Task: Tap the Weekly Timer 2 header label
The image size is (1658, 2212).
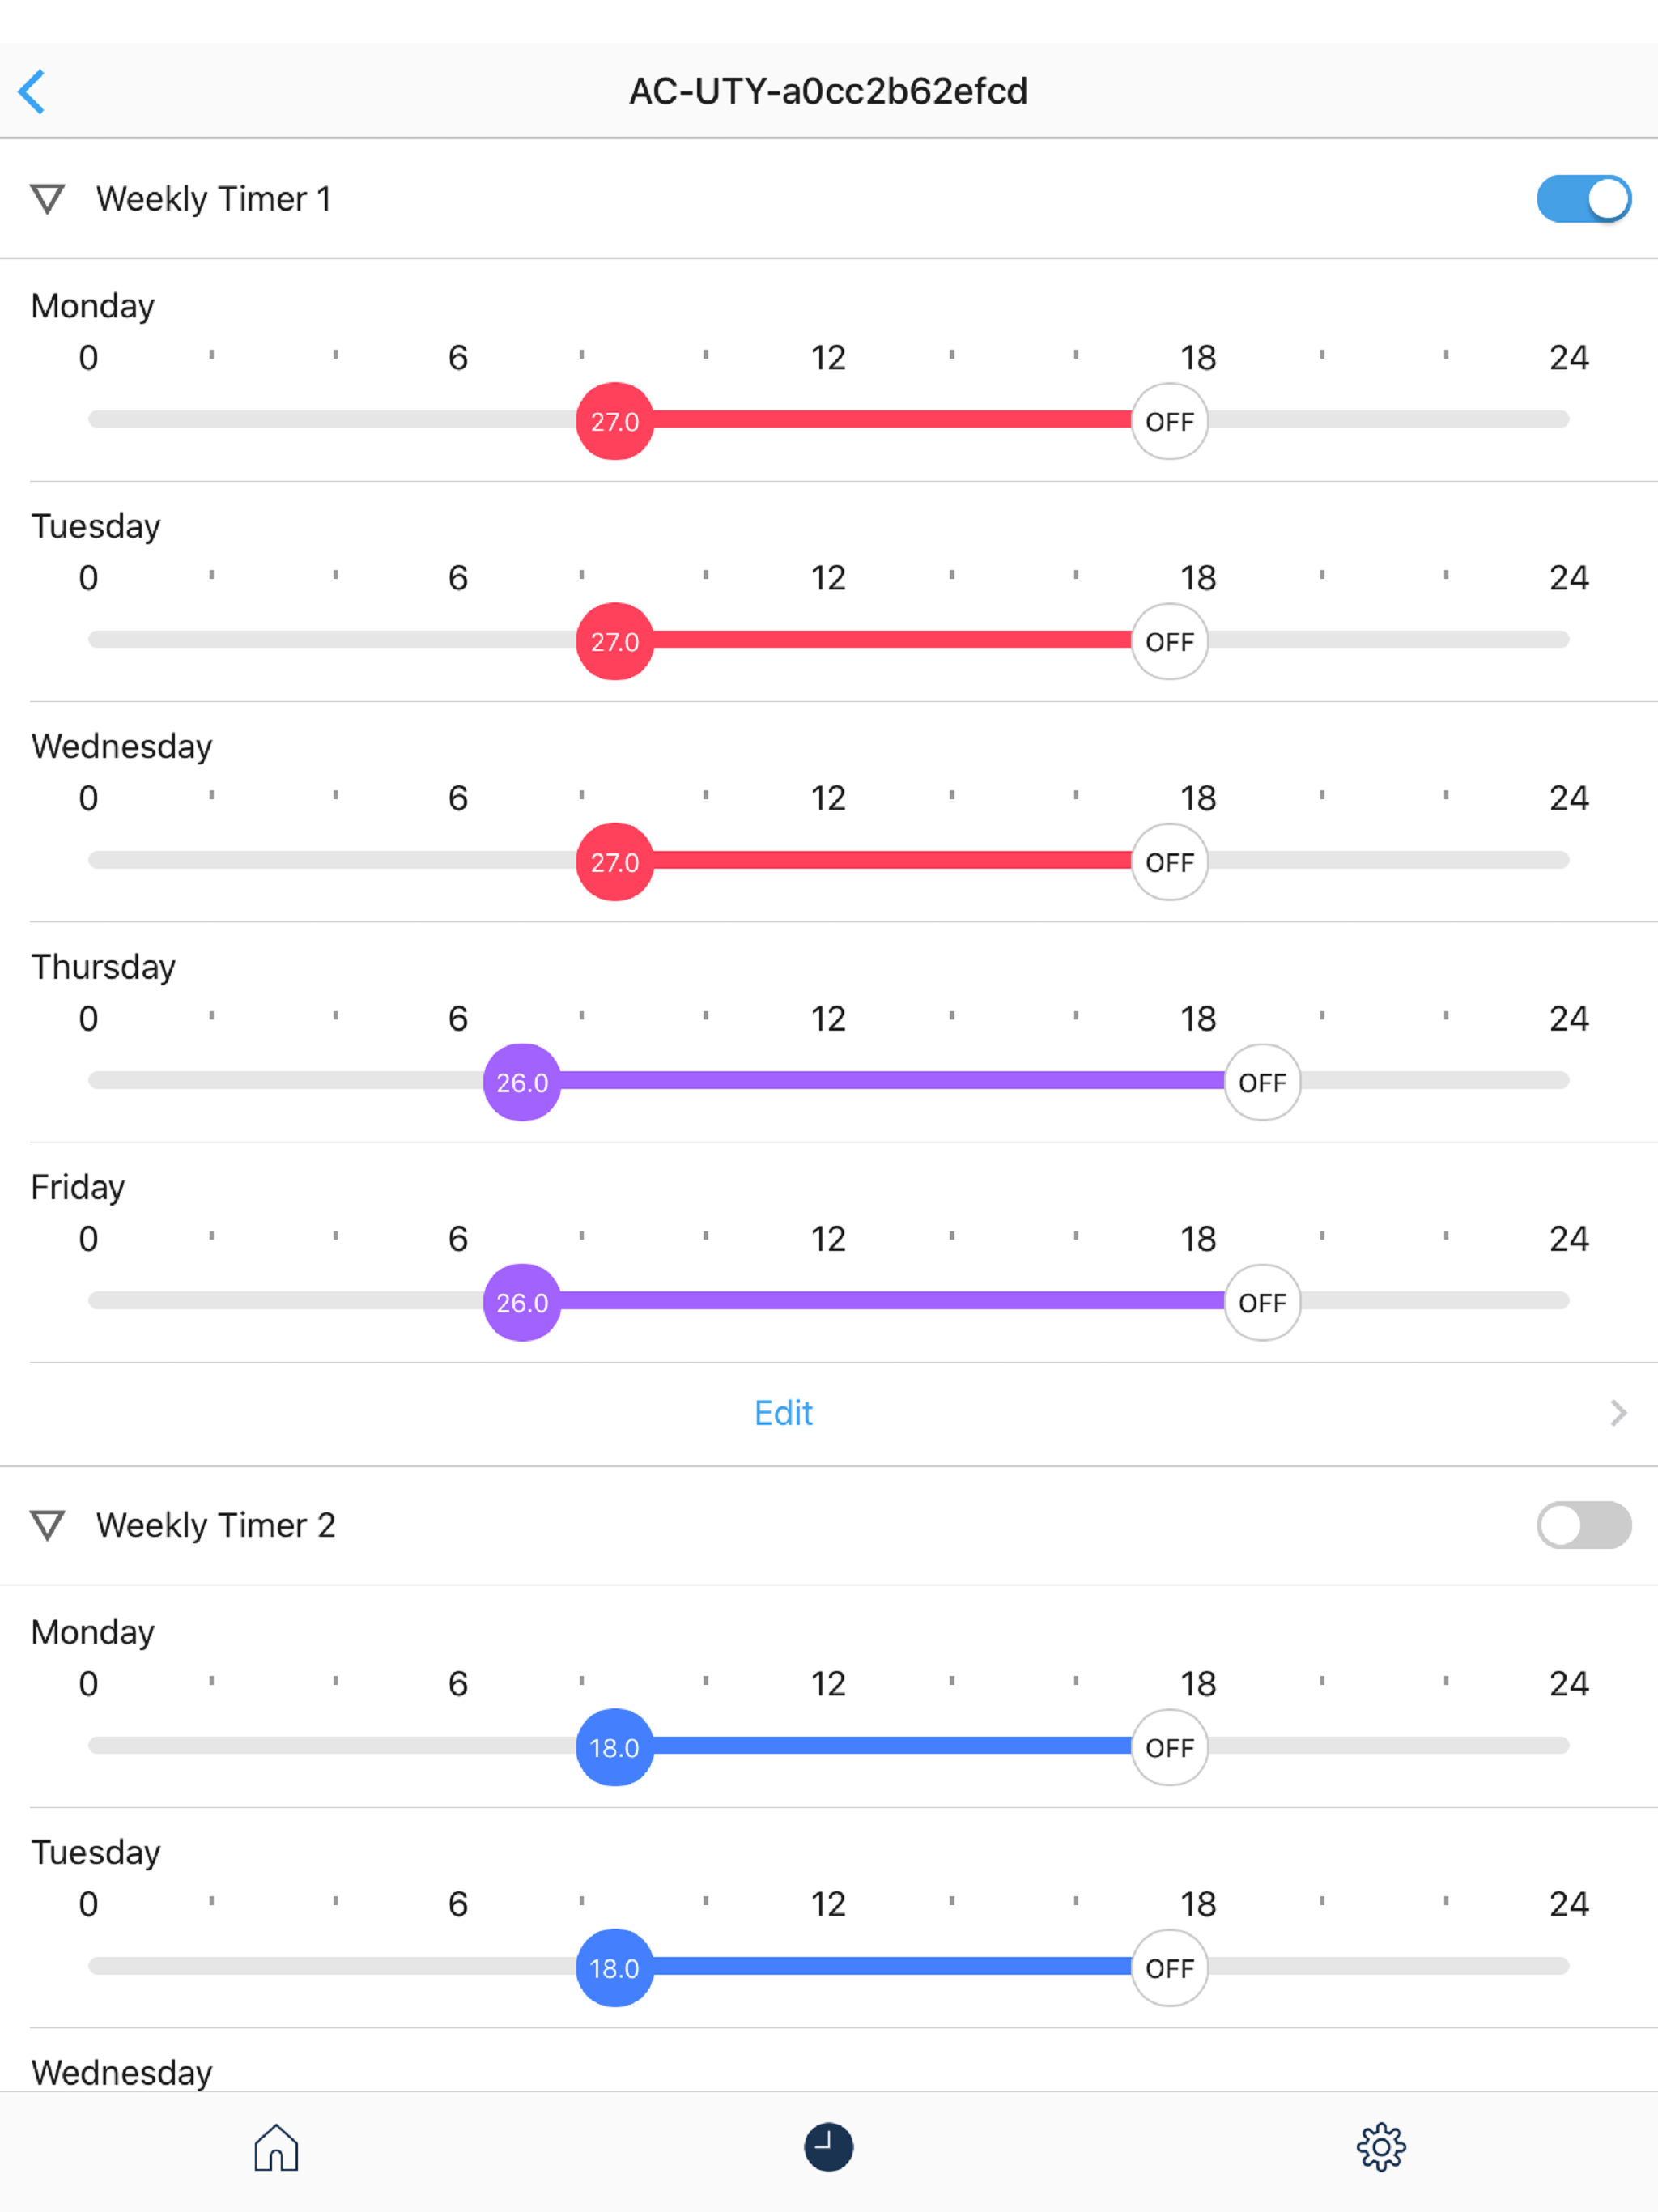Action: point(216,1525)
